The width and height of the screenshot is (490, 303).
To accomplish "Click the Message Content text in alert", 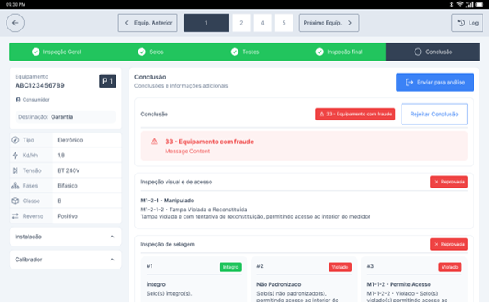I will click(187, 151).
